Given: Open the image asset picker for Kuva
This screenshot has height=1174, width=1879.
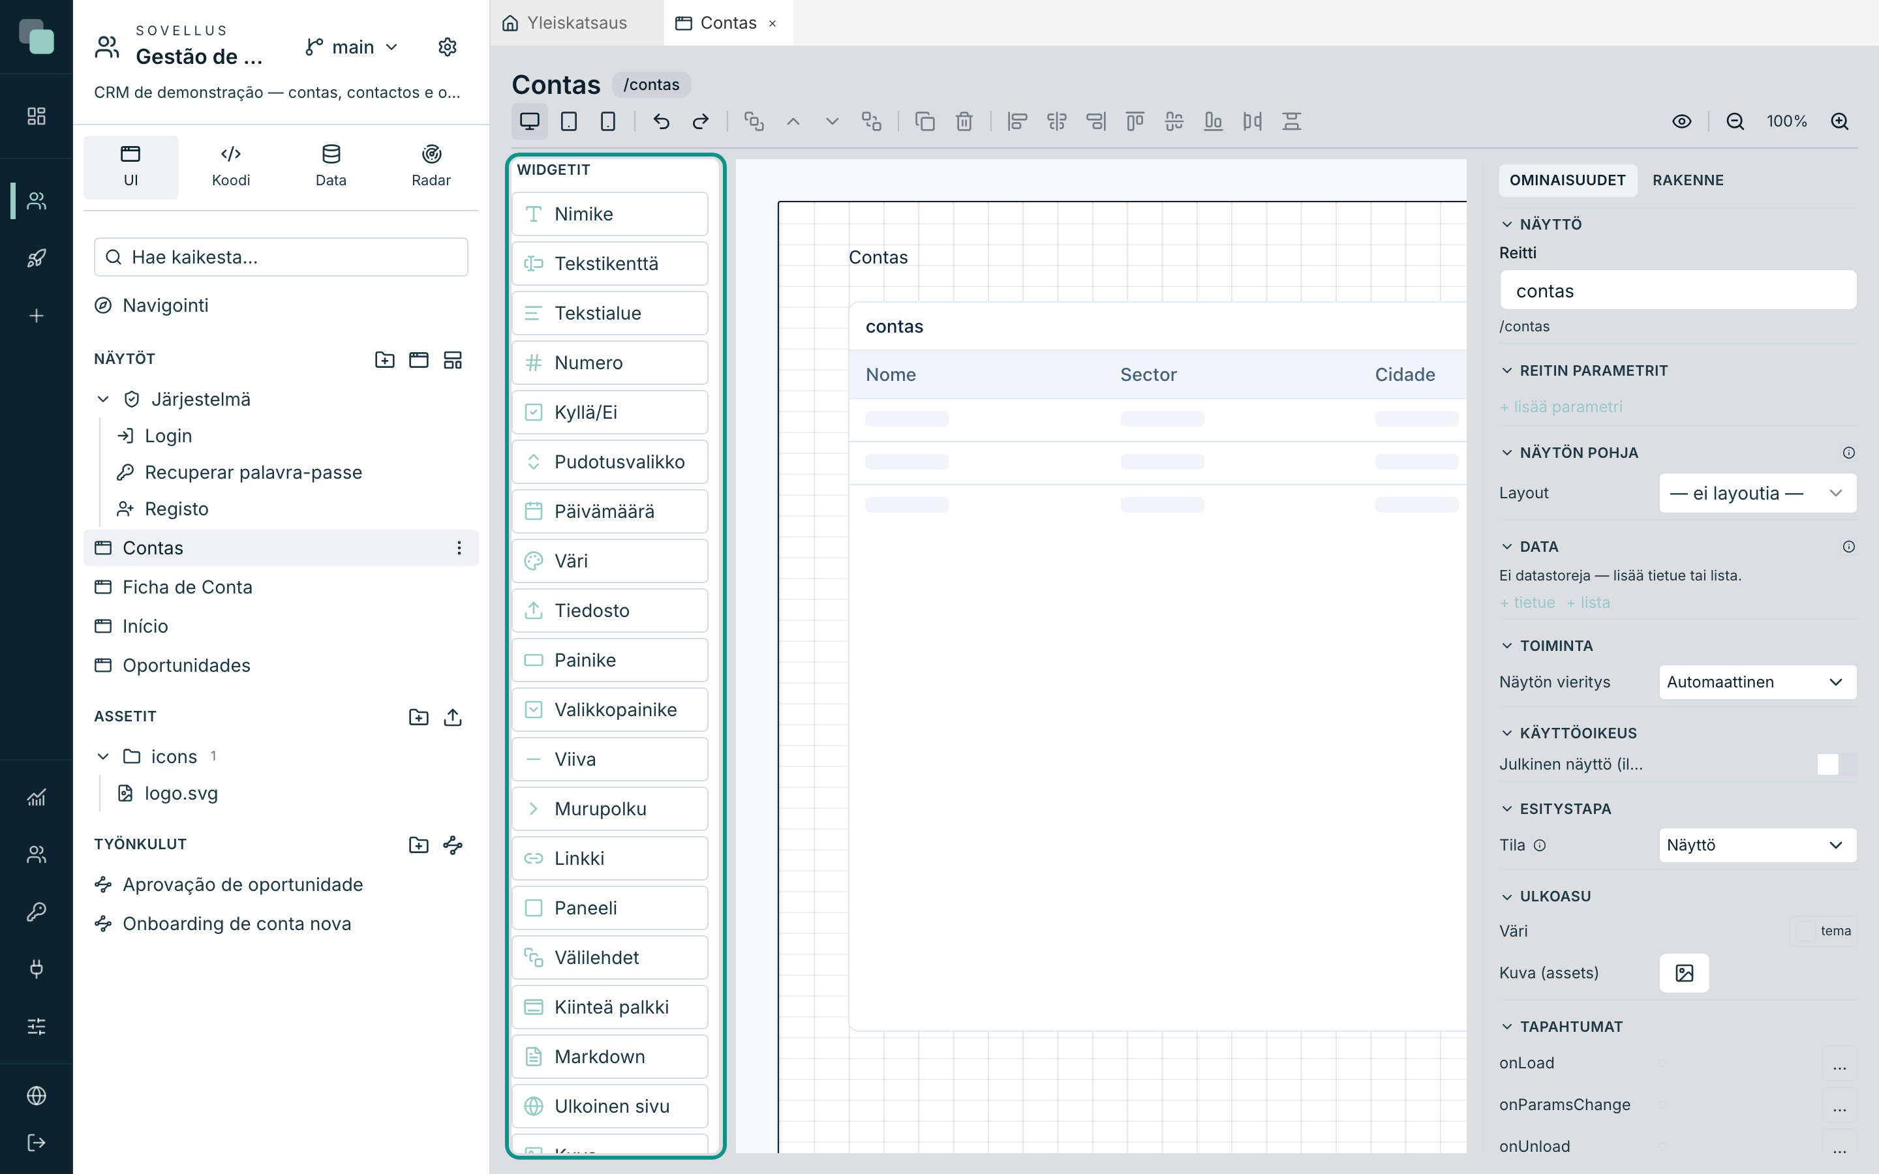Looking at the screenshot, I should coord(1684,973).
